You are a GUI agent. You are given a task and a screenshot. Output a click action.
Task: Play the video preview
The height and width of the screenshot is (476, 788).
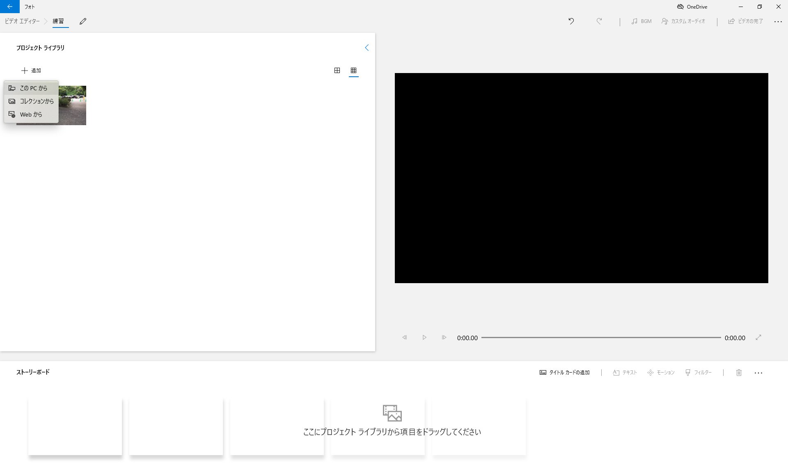point(424,338)
